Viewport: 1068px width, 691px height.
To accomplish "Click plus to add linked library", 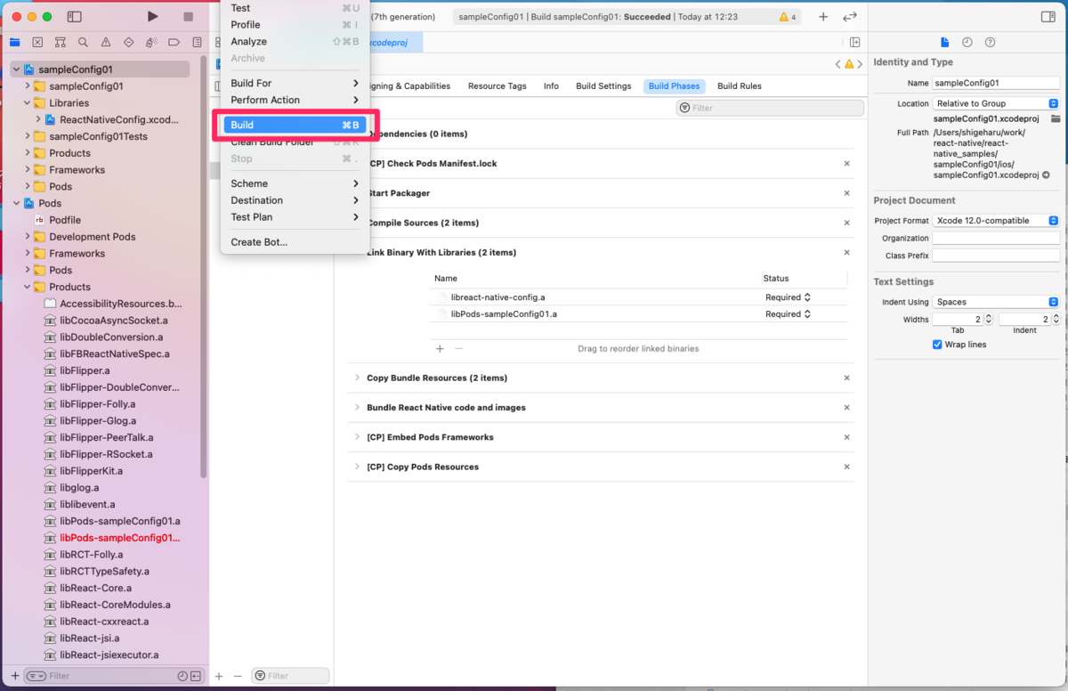I will pyautogui.click(x=440, y=349).
